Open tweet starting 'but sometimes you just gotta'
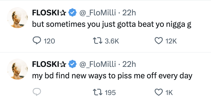Screen dimensions: 211x102 tap(112, 24)
